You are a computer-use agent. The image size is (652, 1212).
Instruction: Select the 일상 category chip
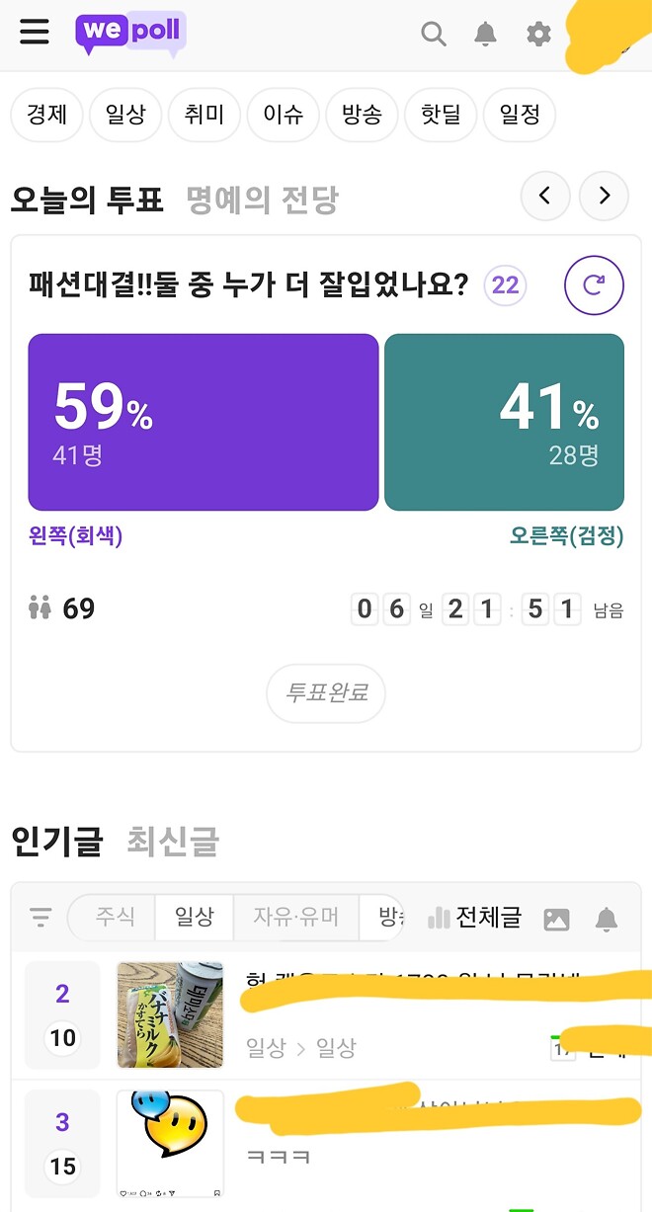point(125,115)
